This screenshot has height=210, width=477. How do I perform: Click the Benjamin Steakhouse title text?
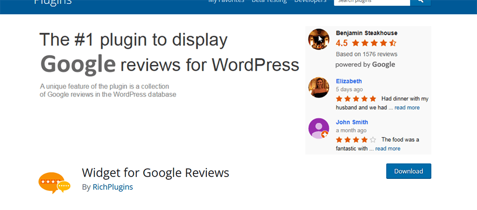point(367,33)
